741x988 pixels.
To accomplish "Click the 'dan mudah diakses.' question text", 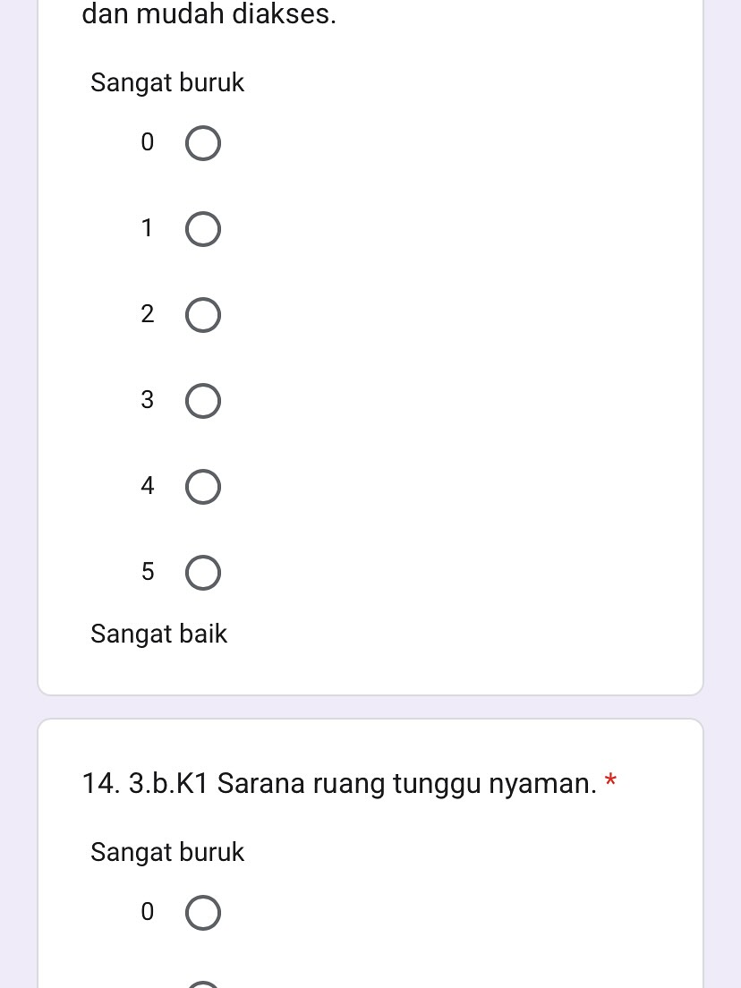I will 209,14.
